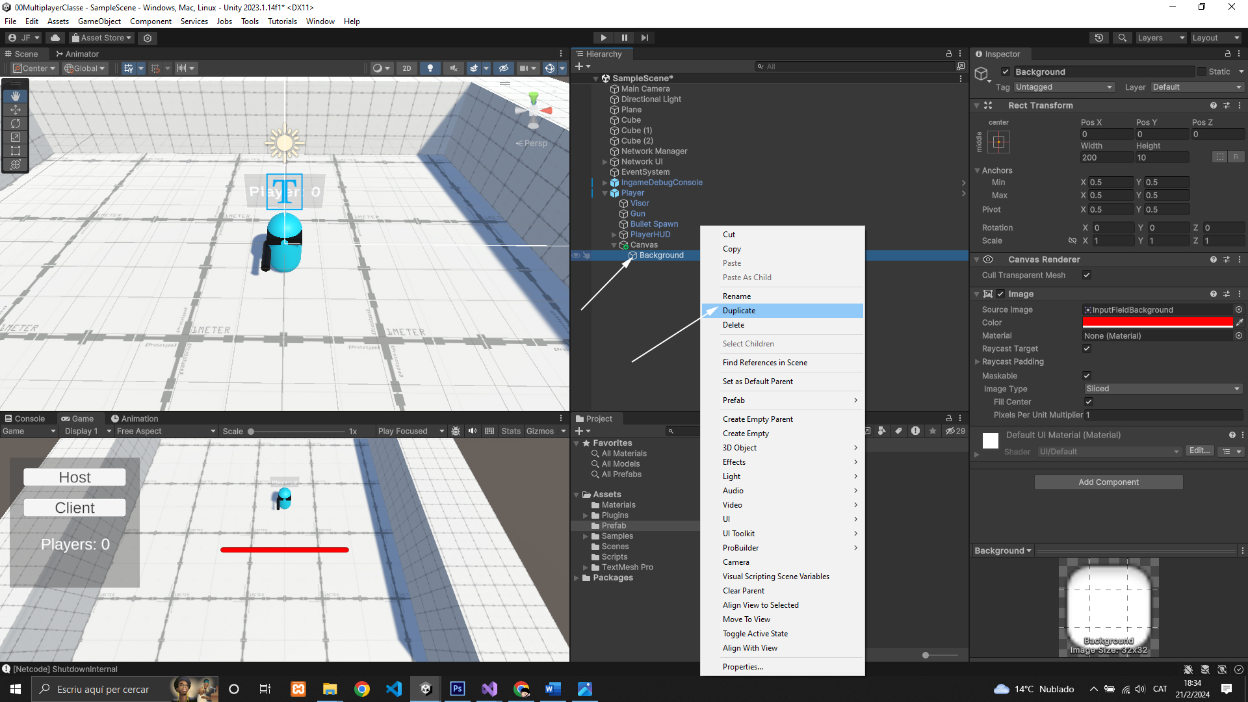Toggle Raycast Target checkbox

pyautogui.click(x=1087, y=348)
